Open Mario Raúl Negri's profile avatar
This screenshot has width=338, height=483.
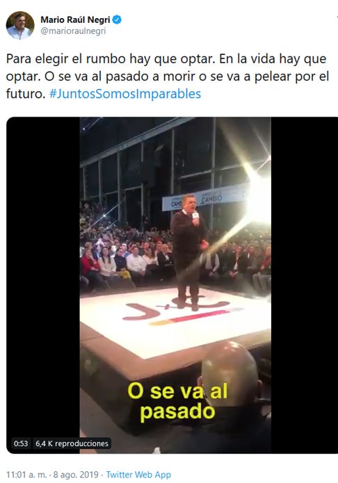[x=20, y=25]
